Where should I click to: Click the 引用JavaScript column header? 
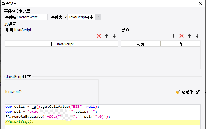61,44
